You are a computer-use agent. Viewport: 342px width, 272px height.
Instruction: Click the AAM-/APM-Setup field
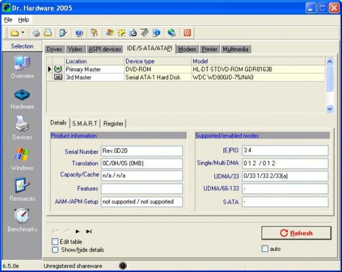(x=142, y=202)
